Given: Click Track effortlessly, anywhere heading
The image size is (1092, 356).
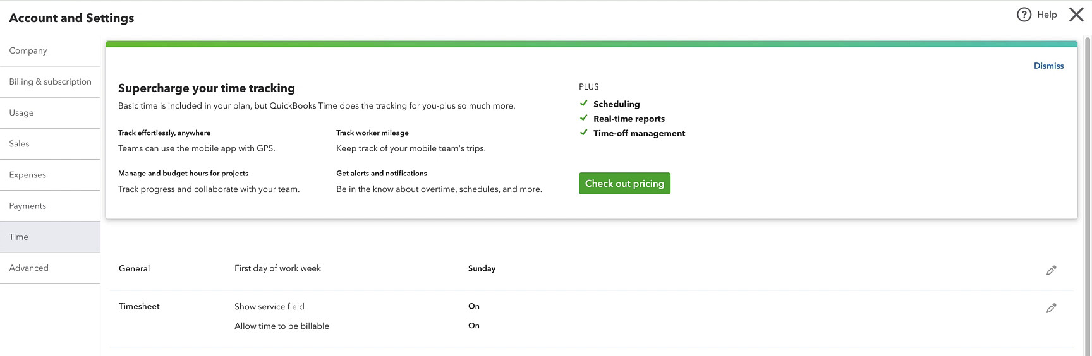Looking at the screenshot, I should (x=164, y=133).
